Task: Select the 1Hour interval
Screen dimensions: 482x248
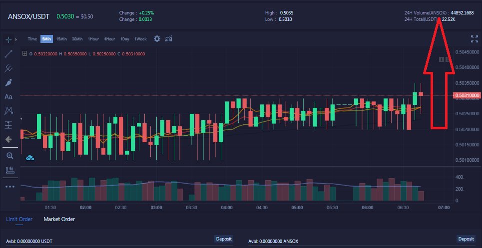Action: pyautogui.click(x=93, y=39)
